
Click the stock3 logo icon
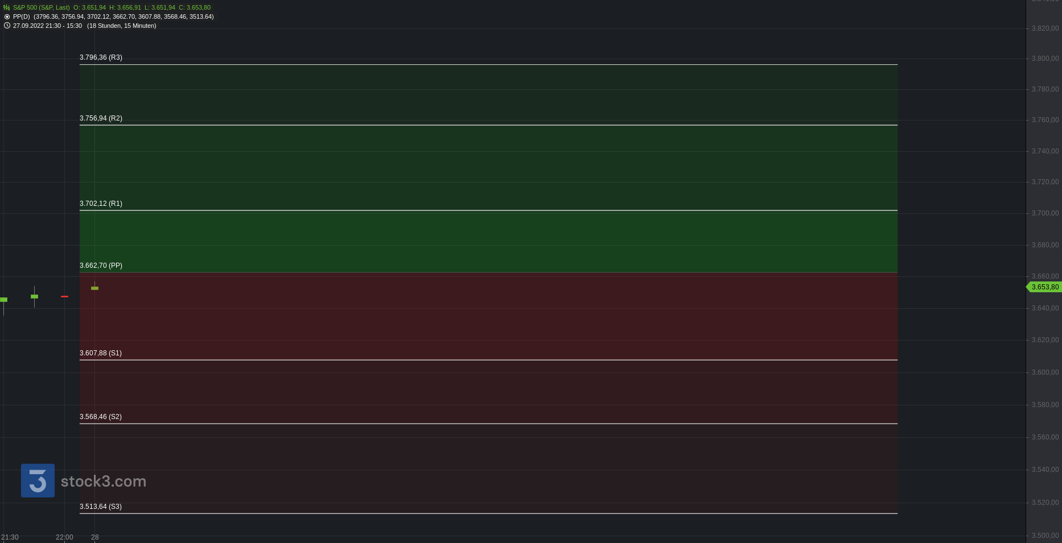tap(38, 480)
